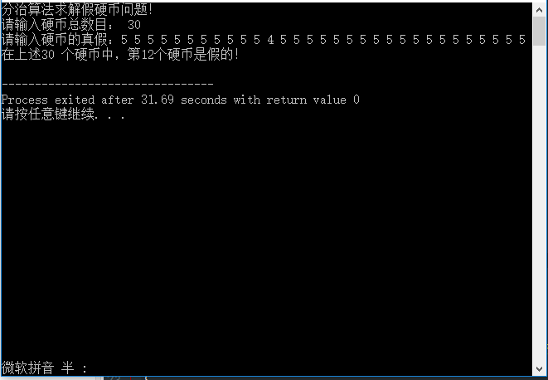The width and height of the screenshot is (548, 380).
Task: Click the prompt label 请输入硬币的真假
Action: pos(57,40)
